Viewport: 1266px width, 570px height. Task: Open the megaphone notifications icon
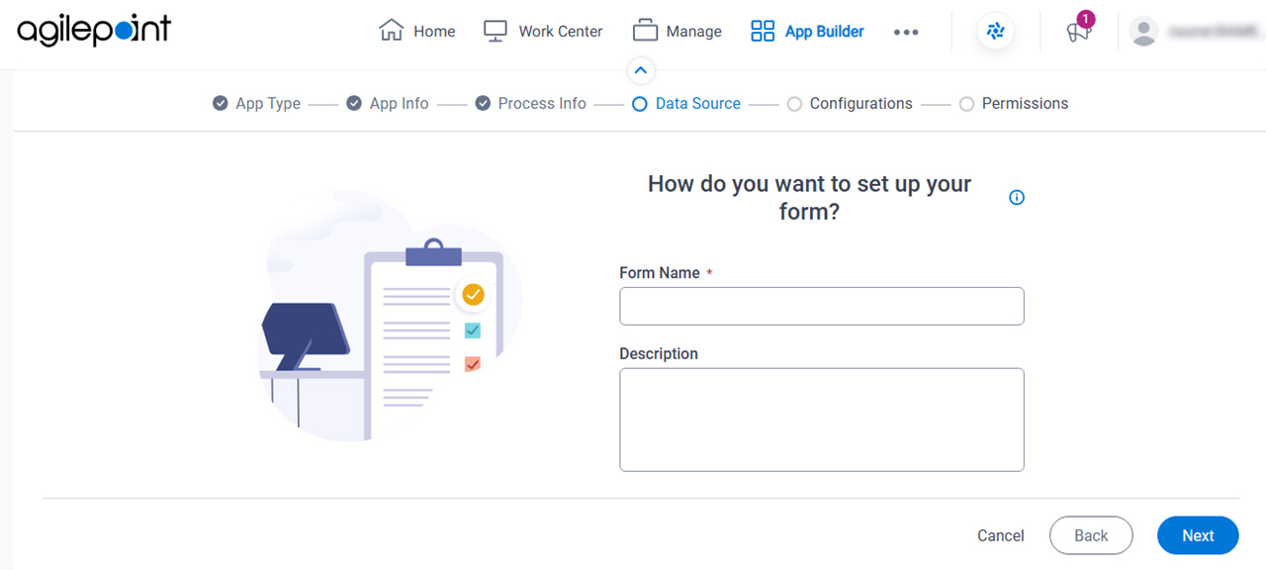coord(1077,32)
